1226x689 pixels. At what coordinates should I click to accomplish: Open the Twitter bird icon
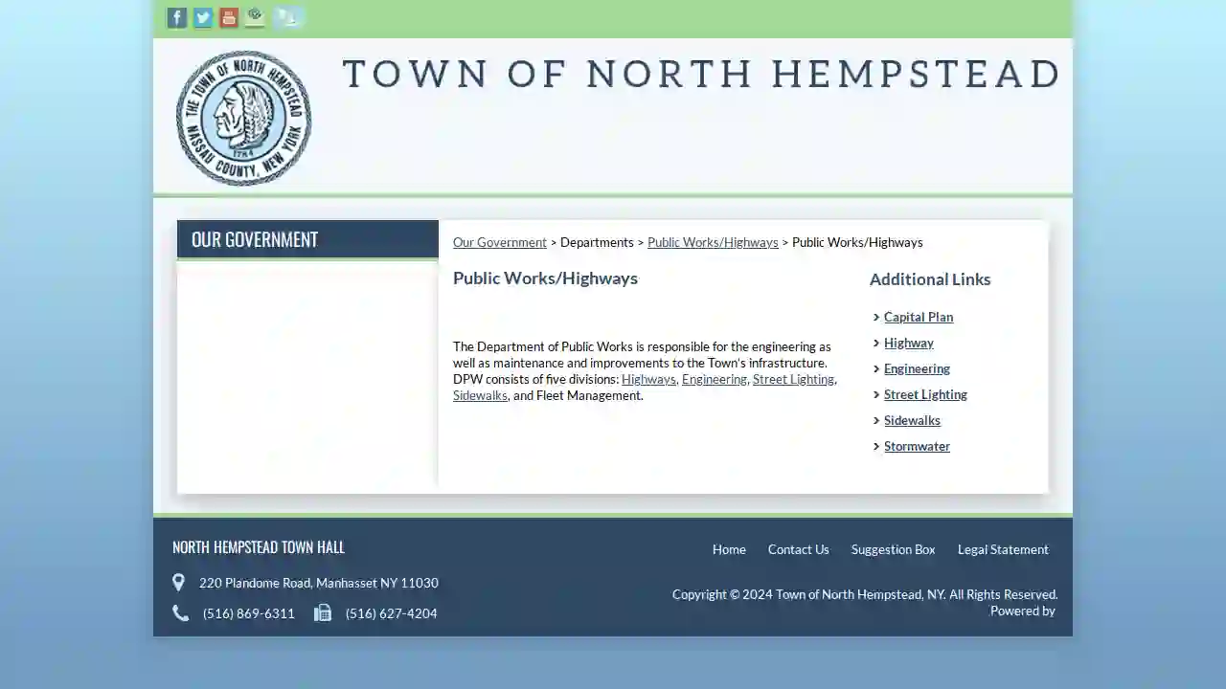tap(203, 18)
